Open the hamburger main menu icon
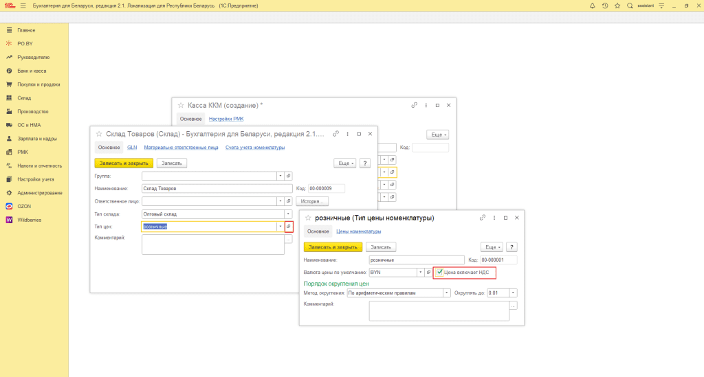This screenshot has width=704, height=377. pyautogui.click(x=23, y=5)
